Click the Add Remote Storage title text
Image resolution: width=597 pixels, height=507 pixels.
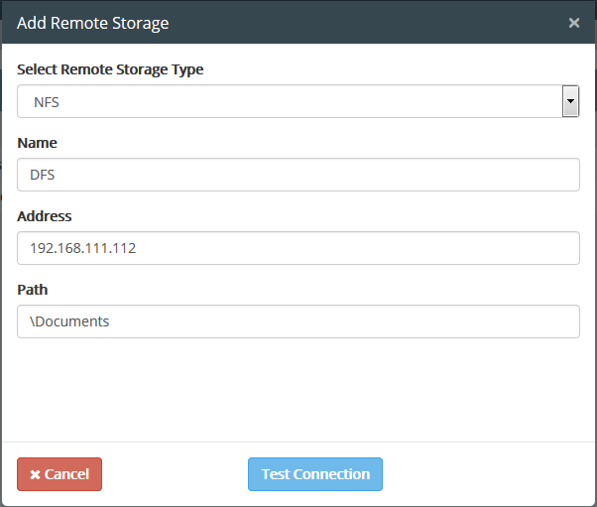[93, 23]
